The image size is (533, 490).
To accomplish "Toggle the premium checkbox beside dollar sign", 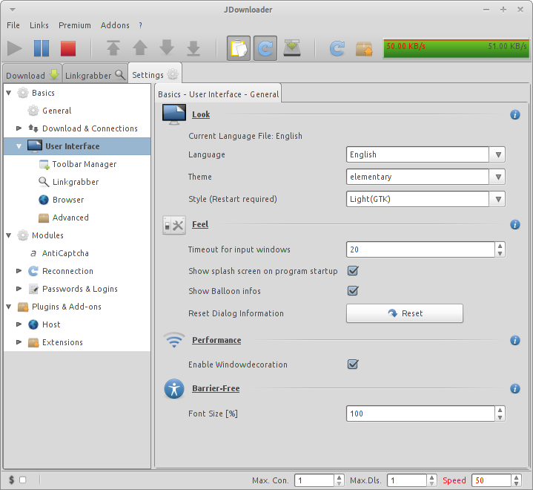I will pyautogui.click(x=23, y=480).
